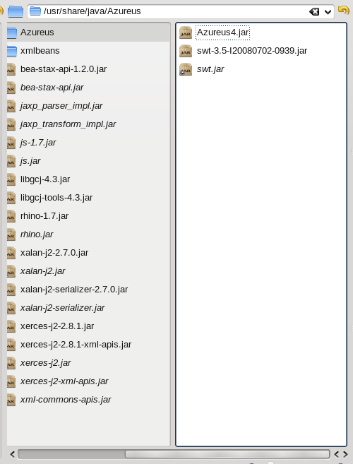This screenshot has width=353, height=464.
Task: Select the Azureus folder in the left column
Action: click(x=88, y=32)
